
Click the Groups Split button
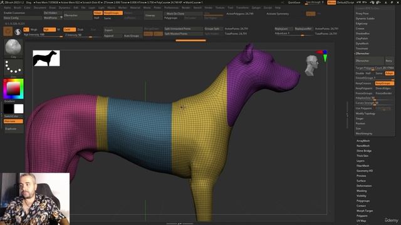click(x=213, y=29)
